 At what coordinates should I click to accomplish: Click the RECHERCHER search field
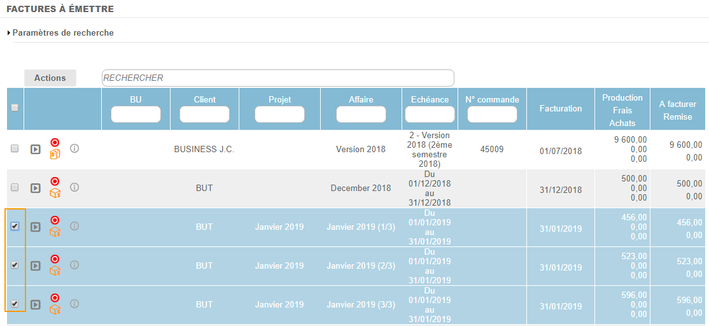277,78
